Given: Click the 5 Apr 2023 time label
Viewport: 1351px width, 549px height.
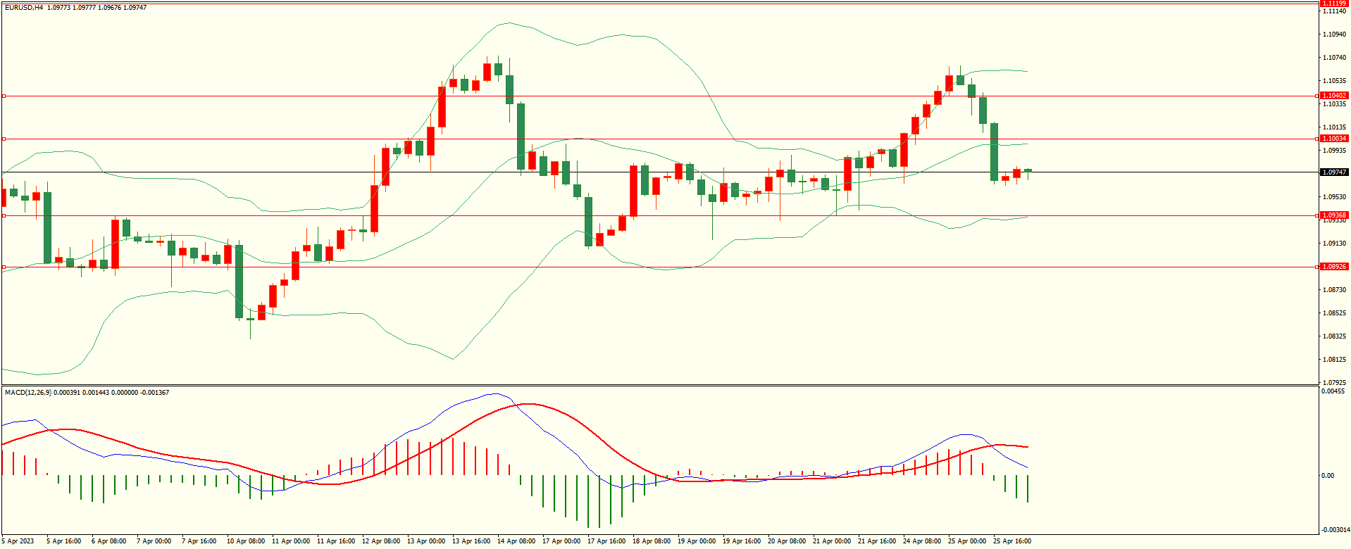Looking at the screenshot, I should pyautogui.click(x=18, y=541).
